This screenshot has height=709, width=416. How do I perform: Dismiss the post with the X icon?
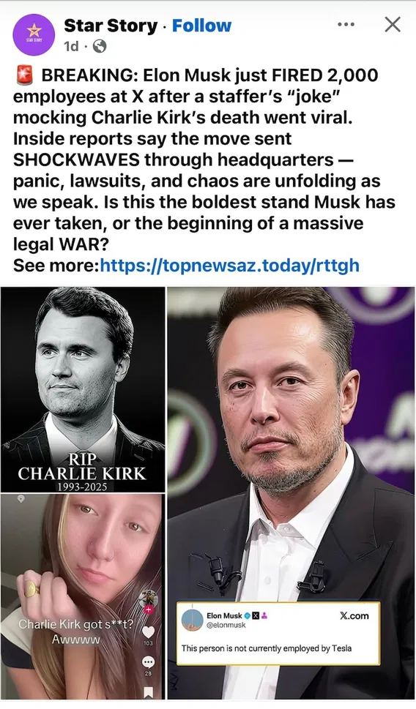pos(393,24)
